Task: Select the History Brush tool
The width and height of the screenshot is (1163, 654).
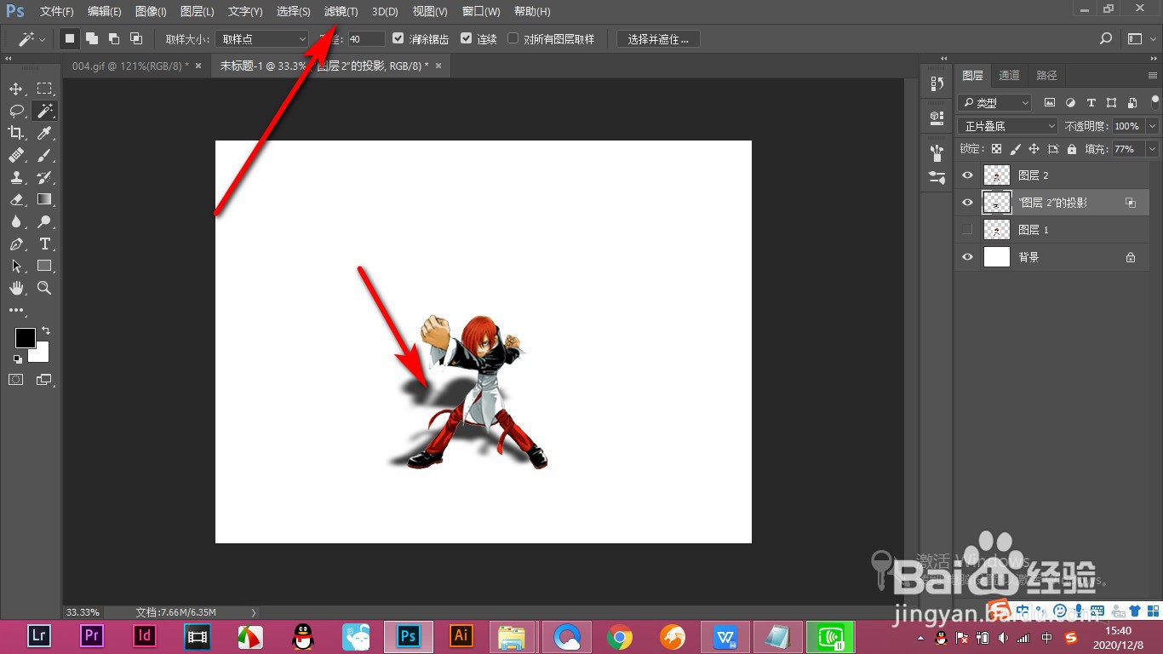Action: 44,177
